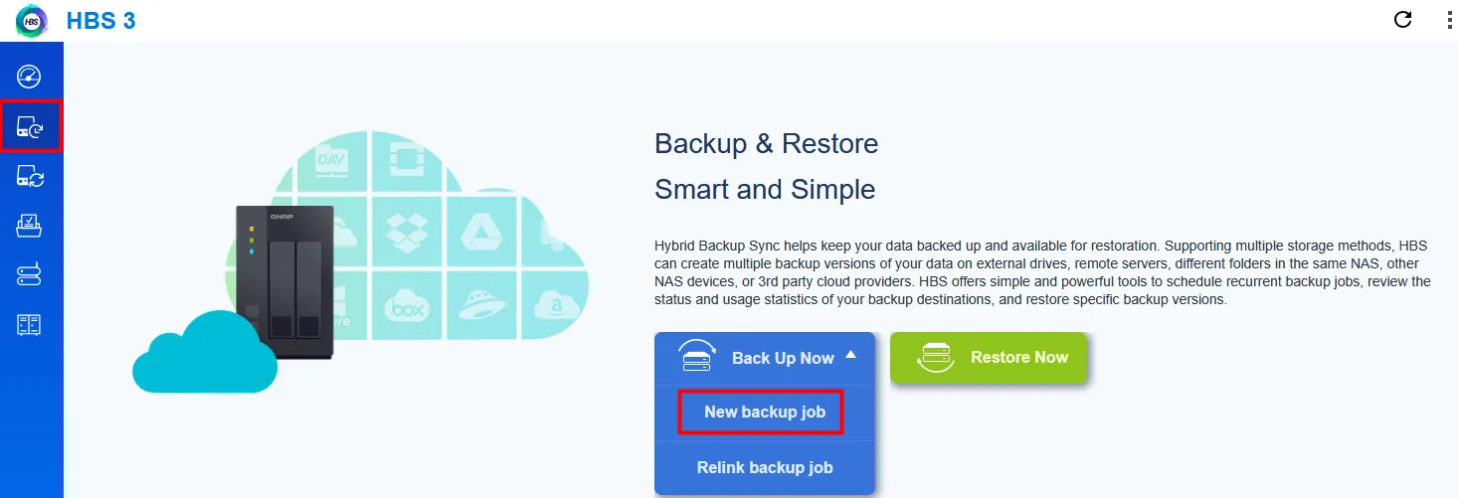This screenshot has width=1459, height=498.
Task: Click the Backup & Restore heading
Action: click(766, 144)
